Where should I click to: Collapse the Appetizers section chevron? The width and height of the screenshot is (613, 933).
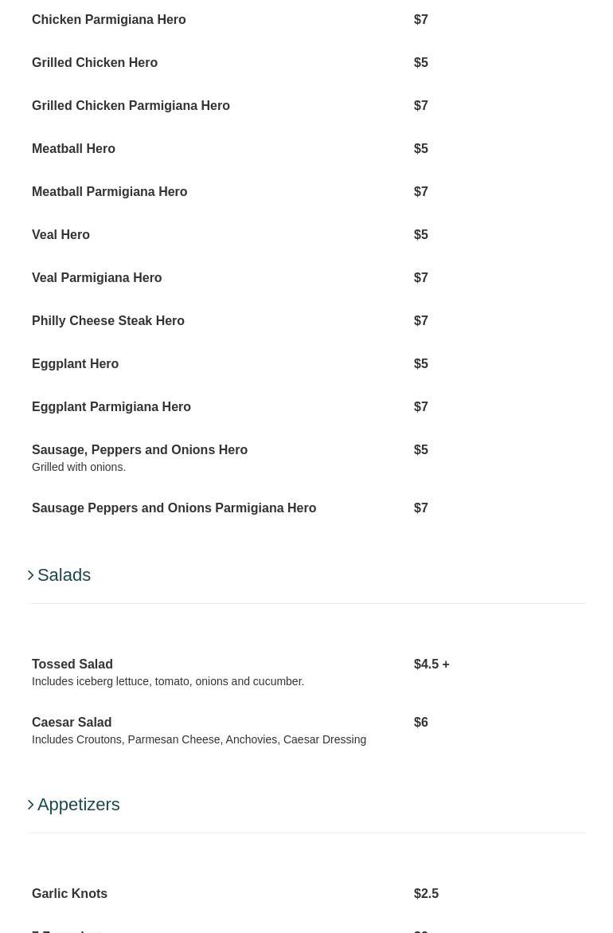(x=31, y=805)
